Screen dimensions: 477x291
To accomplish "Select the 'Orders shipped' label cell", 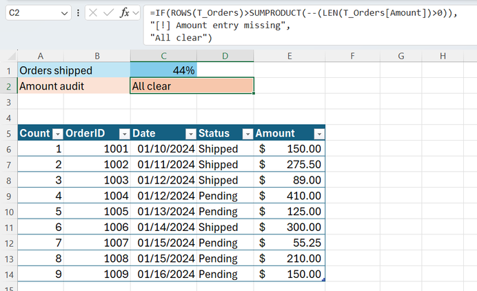I will coord(74,70).
